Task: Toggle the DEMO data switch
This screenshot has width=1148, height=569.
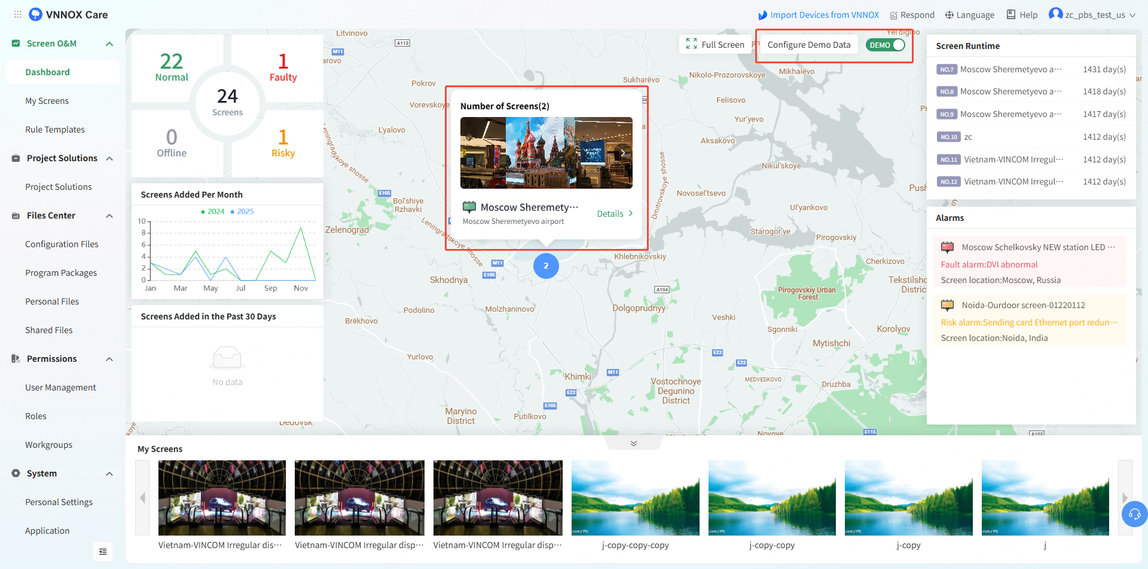Action: click(x=886, y=45)
